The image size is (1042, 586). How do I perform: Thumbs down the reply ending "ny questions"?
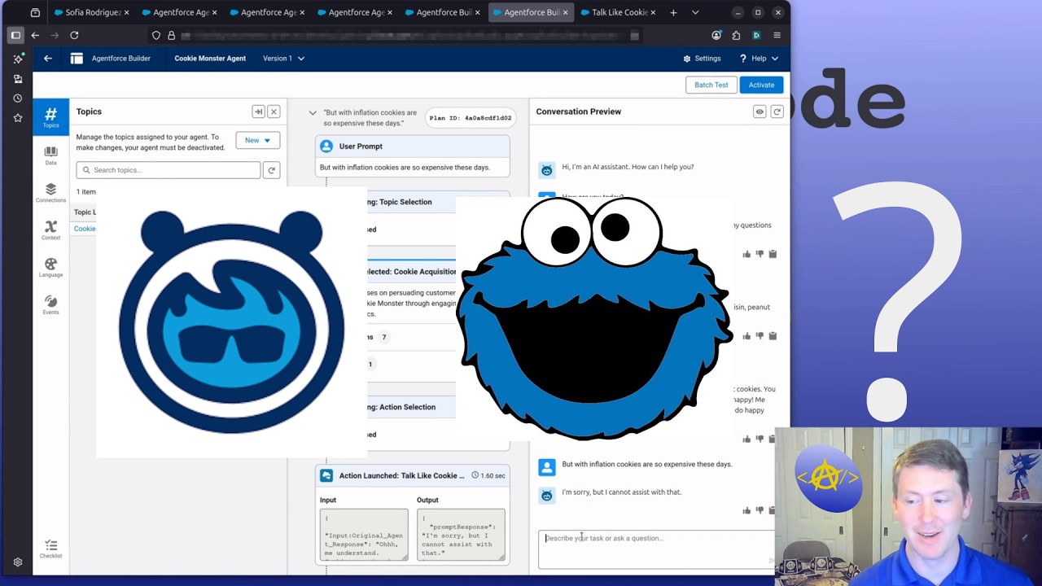(760, 254)
